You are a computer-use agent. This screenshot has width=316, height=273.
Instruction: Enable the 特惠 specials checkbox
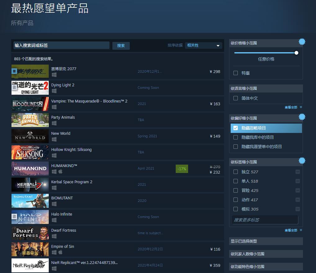tap(235, 73)
